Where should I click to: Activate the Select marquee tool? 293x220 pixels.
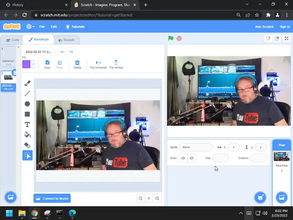(x=27, y=155)
